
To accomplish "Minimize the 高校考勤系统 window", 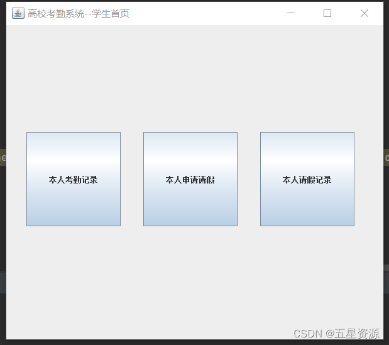I will pos(291,13).
